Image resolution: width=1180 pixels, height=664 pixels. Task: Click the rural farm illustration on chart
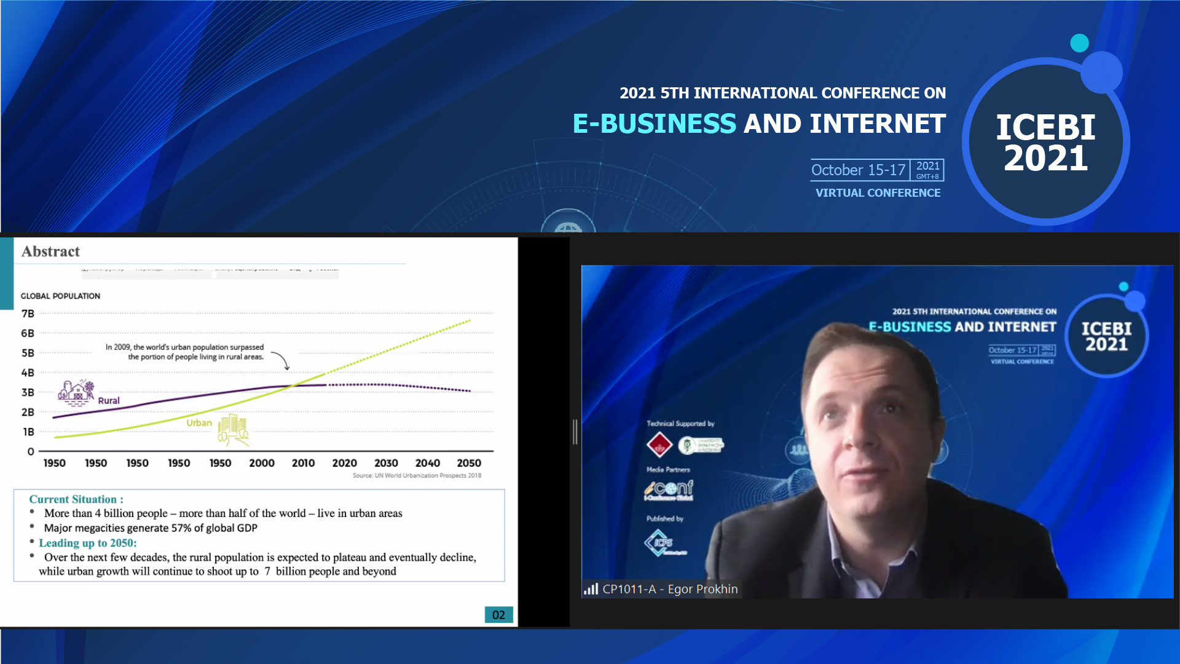tap(76, 393)
